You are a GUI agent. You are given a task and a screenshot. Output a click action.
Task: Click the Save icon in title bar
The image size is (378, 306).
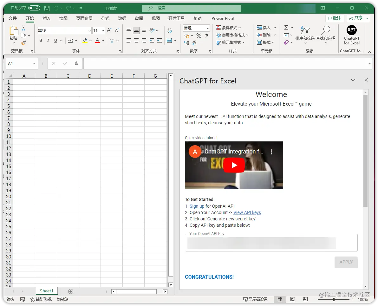[47, 8]
